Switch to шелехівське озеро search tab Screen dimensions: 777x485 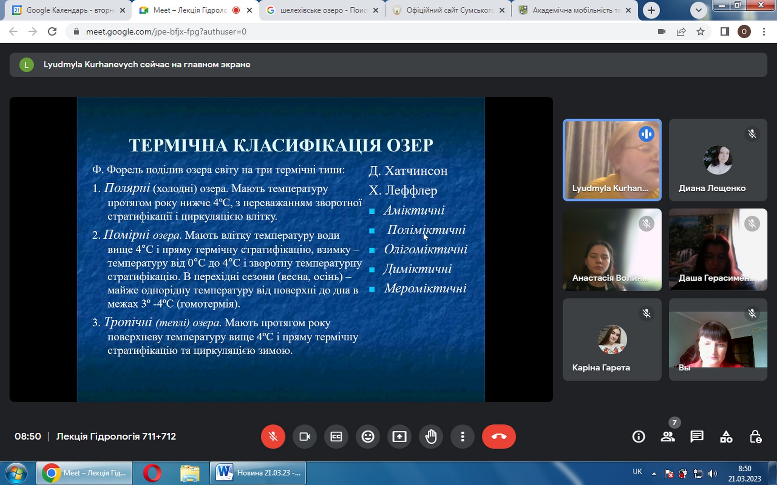tap(322, 10)
